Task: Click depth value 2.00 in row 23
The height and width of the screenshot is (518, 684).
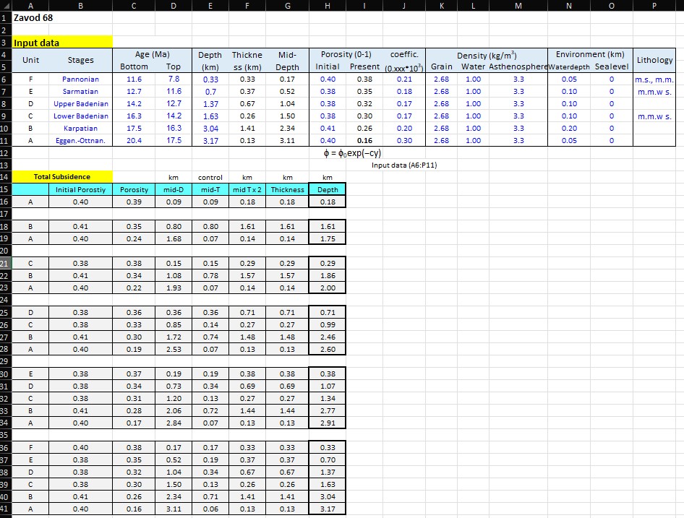Action: tap(328, 288)
